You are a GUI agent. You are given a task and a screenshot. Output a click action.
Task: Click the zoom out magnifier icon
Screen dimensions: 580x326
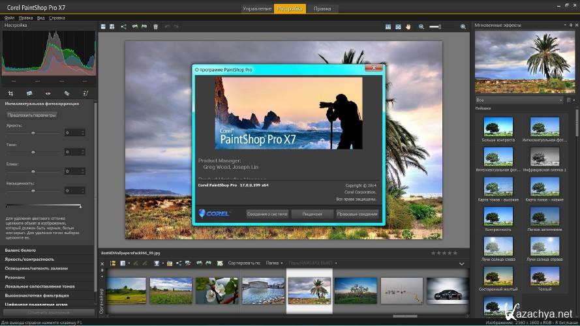click(421, 27)
